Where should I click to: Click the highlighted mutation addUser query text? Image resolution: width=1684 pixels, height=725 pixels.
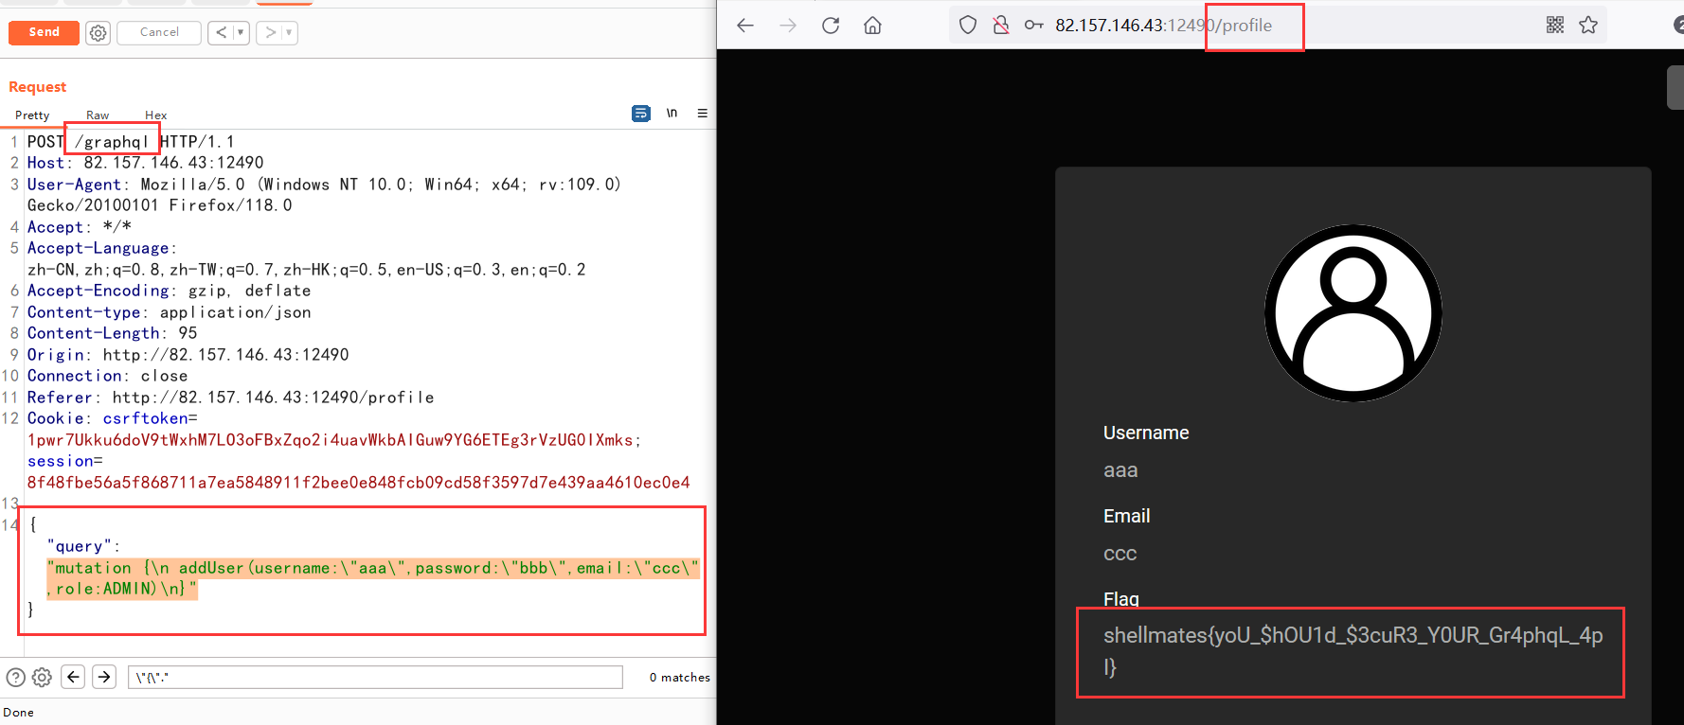[x=372, y=578]
